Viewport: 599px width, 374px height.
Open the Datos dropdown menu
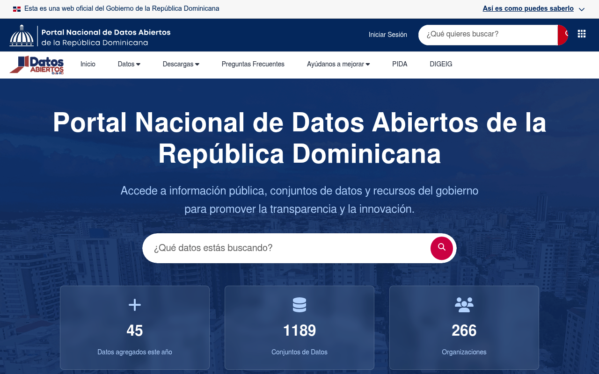point(129,64)
